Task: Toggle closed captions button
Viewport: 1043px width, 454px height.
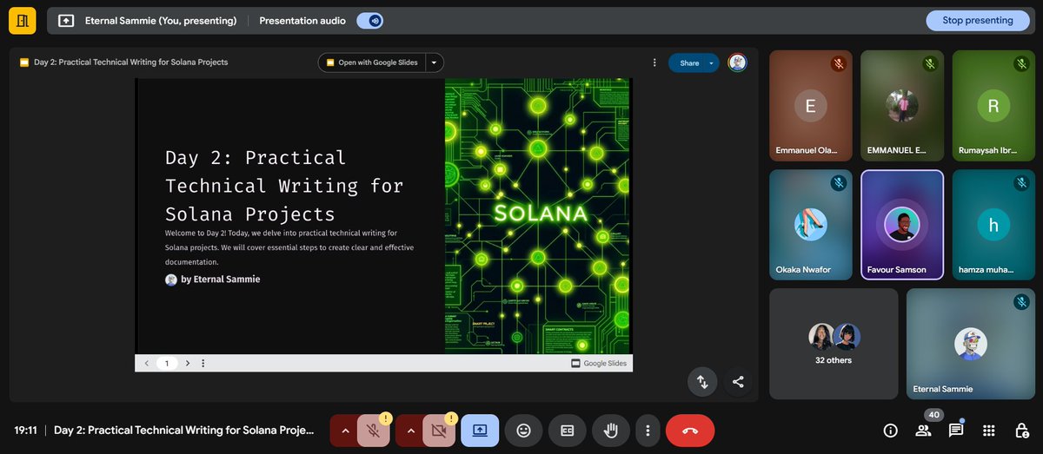Action: (x=567, y=431)
